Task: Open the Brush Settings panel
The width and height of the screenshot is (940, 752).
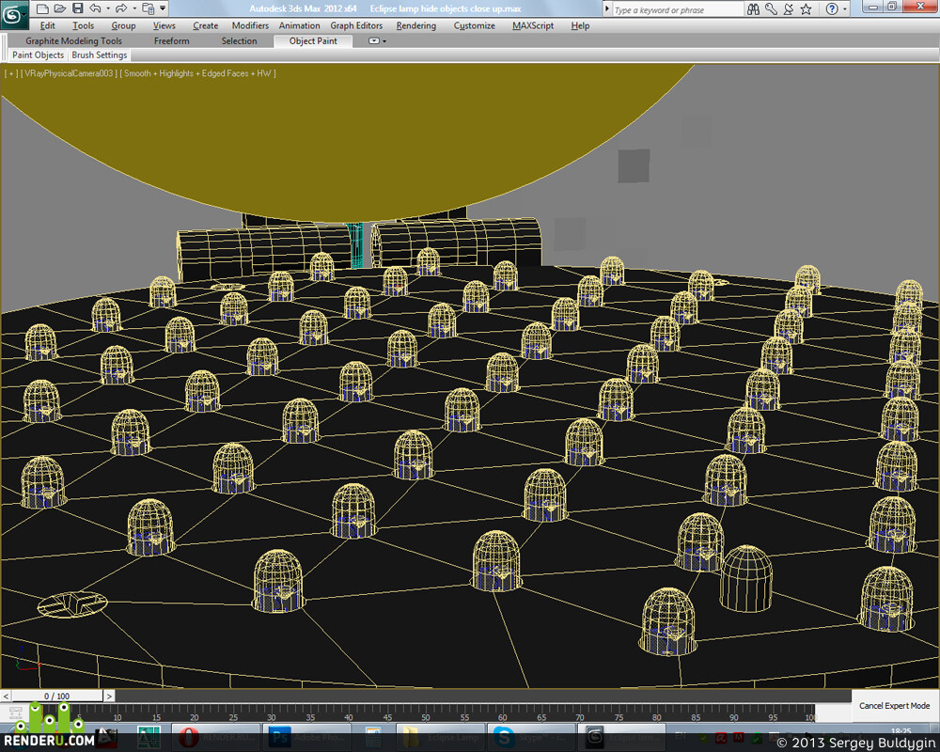Action: [100, 55]
